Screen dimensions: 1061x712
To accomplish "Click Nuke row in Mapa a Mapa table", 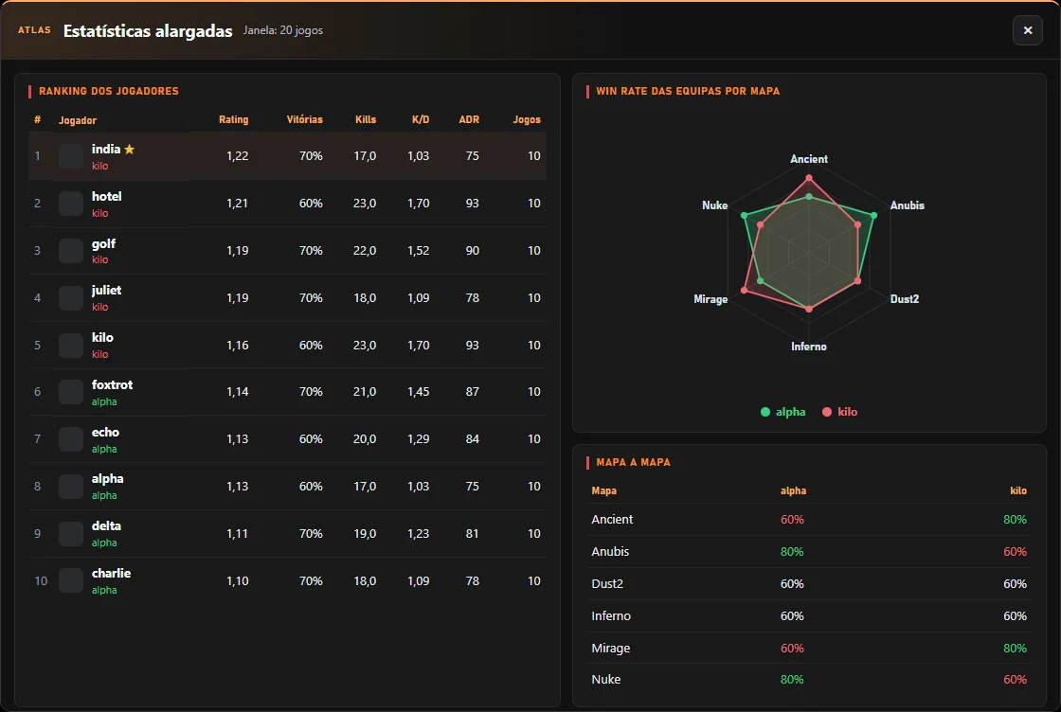I will click(x=809, y=680).
